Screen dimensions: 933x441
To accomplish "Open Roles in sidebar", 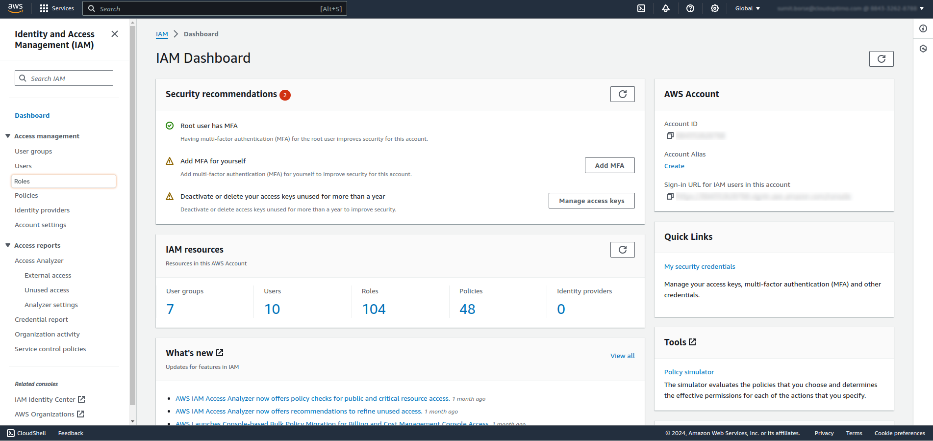I will coord(64,181).
